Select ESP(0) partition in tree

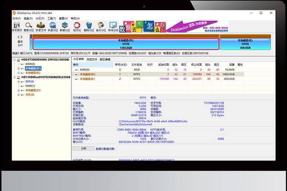tap(30, 82)
